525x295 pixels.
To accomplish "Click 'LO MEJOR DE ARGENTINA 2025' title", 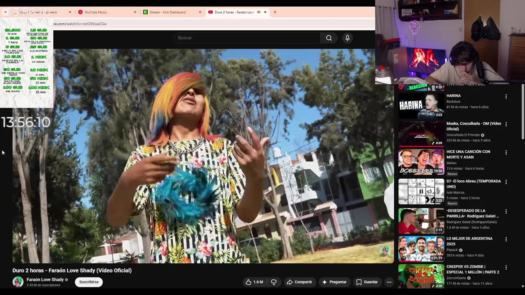I will click(470, 241).
